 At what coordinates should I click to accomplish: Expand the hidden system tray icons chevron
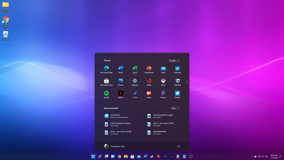pos(252,156)
